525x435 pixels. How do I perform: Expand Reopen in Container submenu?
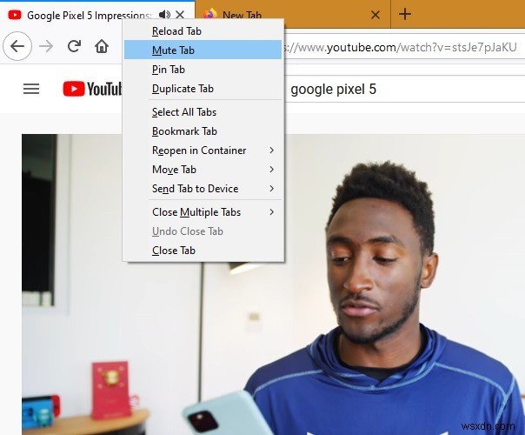(x=203, y=151)
